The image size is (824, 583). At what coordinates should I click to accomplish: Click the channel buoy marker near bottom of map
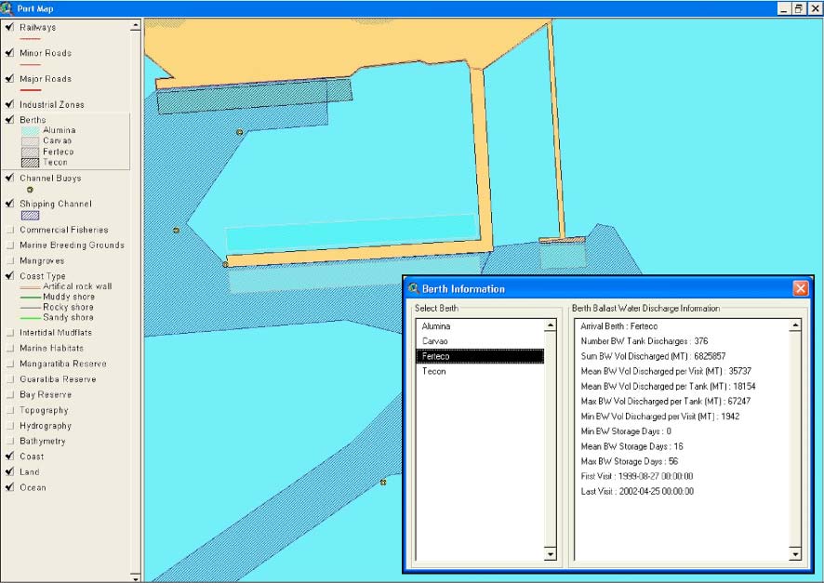tap(382, 483)
